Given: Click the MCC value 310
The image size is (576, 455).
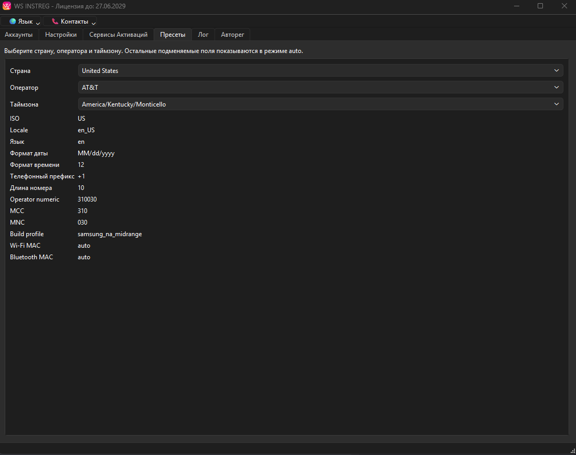Looking at the screenshot, I should [x=82, y=211].
